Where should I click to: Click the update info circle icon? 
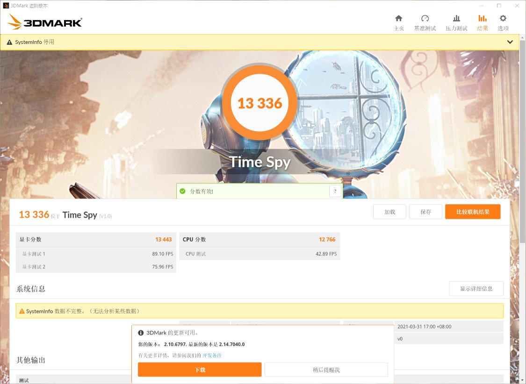coord(141,333)
